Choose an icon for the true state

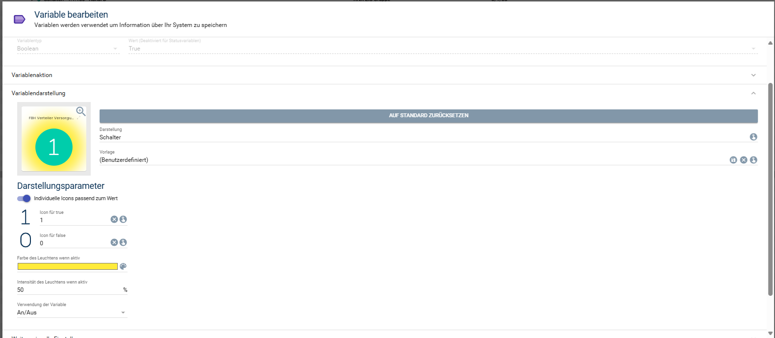pos(123,219)
